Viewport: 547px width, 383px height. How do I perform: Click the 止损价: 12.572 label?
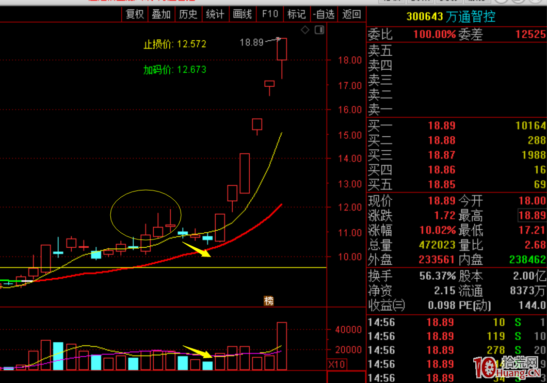pos(175,44)
